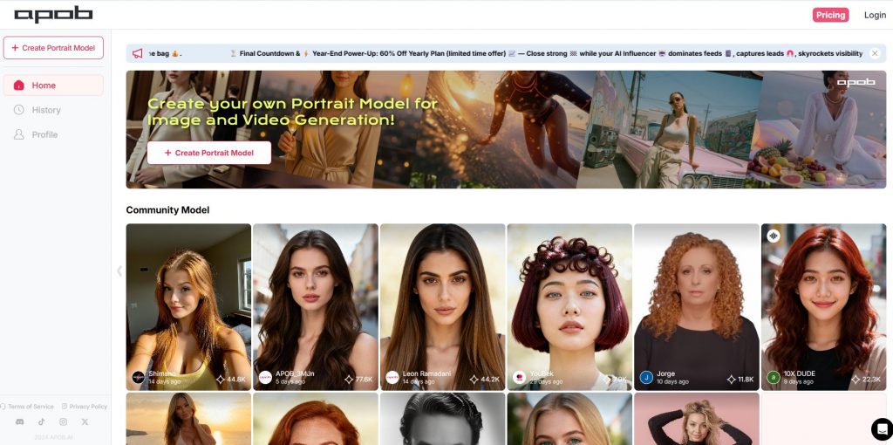Click the badge icon on 10X DUDE card

click(x=773, y=236)
